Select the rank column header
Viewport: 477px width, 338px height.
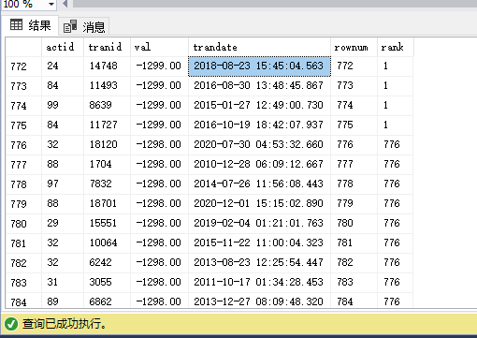click(396, 47)
